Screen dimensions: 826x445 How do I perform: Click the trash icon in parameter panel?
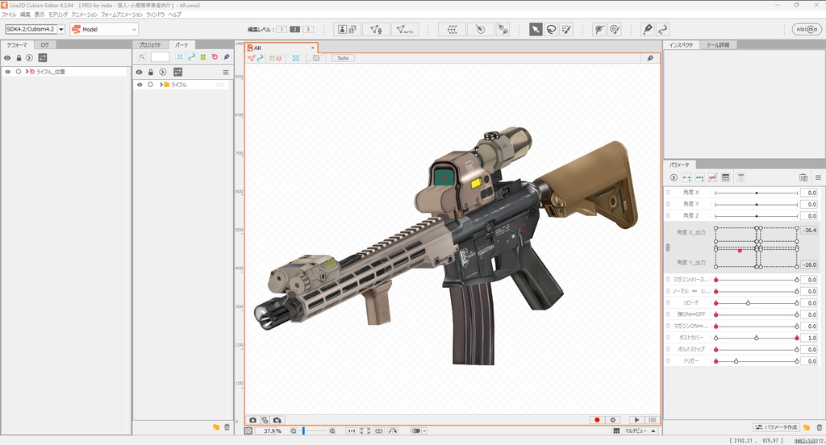point(818,427)
